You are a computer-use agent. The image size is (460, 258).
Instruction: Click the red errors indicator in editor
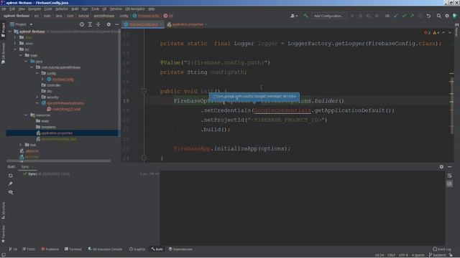pyautogui.click(x=427, y=32)
